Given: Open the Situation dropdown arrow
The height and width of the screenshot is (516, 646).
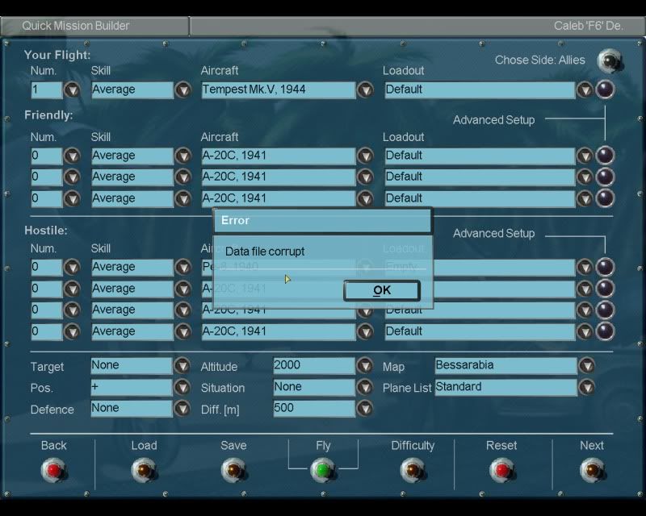Looking at the screenshot, I should pos(365,387).
